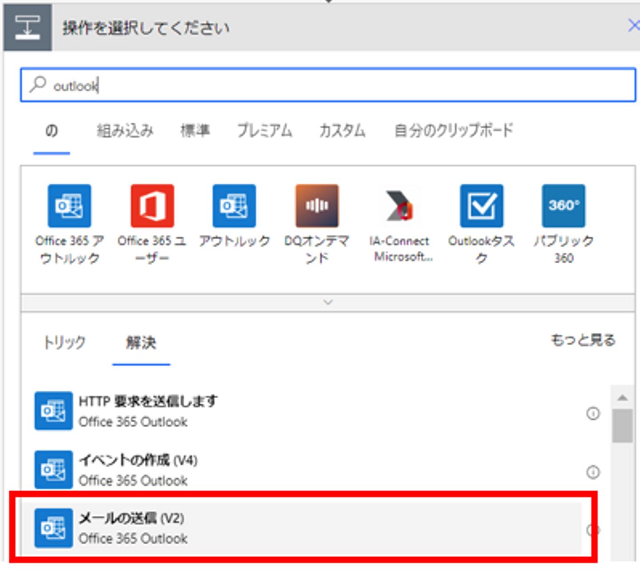
Task: Click the outlook search field
Action: point(328,85)
